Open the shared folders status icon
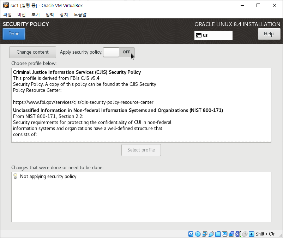The image size is (283, 238). [218, 234]
